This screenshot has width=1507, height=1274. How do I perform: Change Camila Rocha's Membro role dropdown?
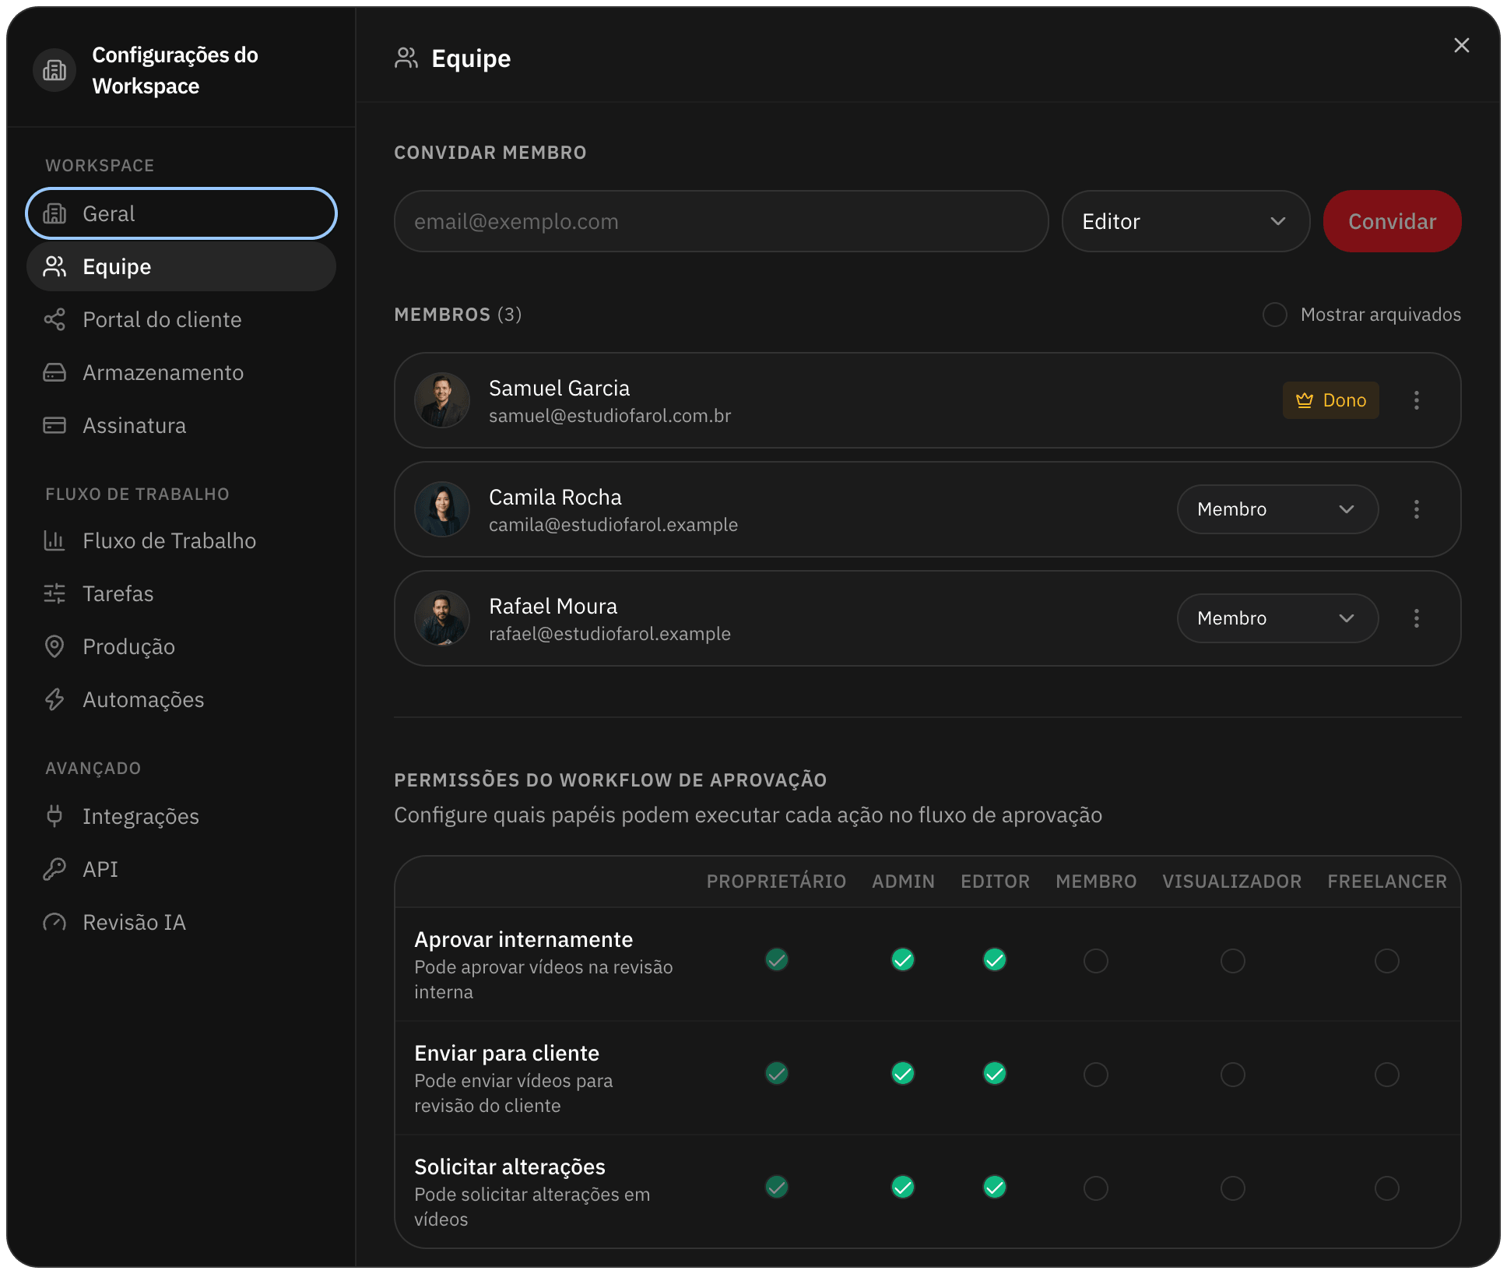(x=1277, y=509)
